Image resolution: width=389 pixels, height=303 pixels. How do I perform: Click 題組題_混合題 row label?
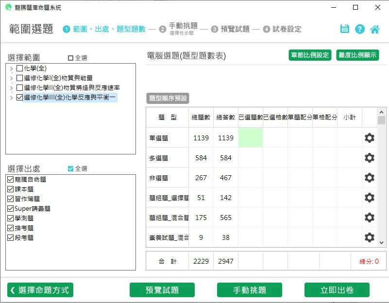(169, 218)
